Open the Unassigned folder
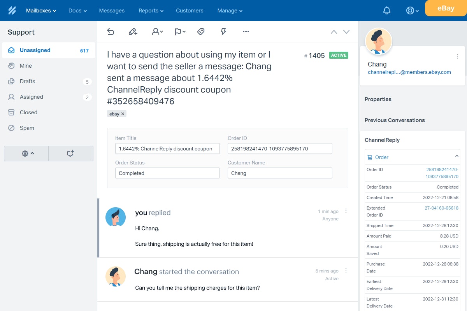 48,50
